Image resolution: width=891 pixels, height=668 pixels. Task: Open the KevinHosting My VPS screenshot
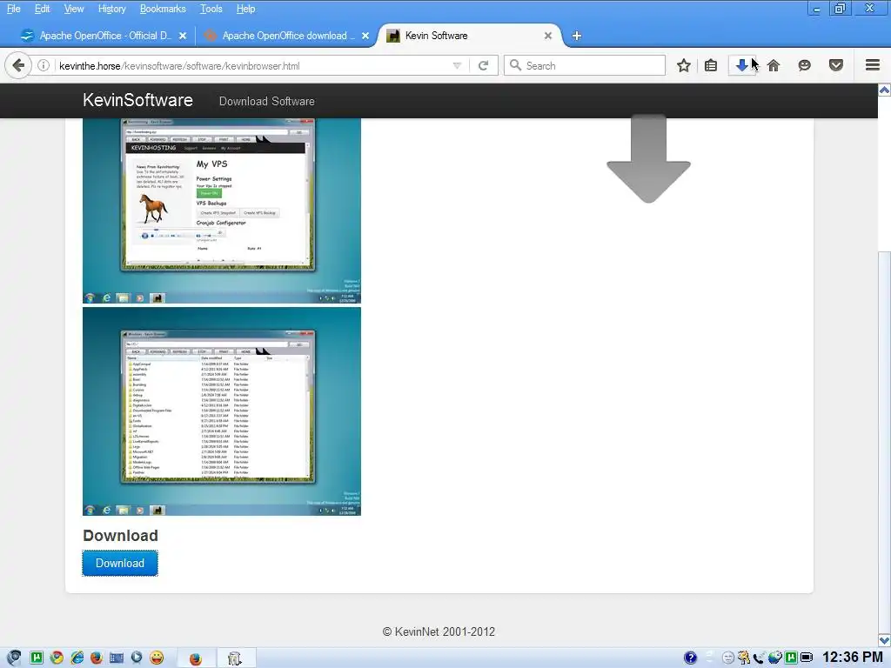click(222, 210)
